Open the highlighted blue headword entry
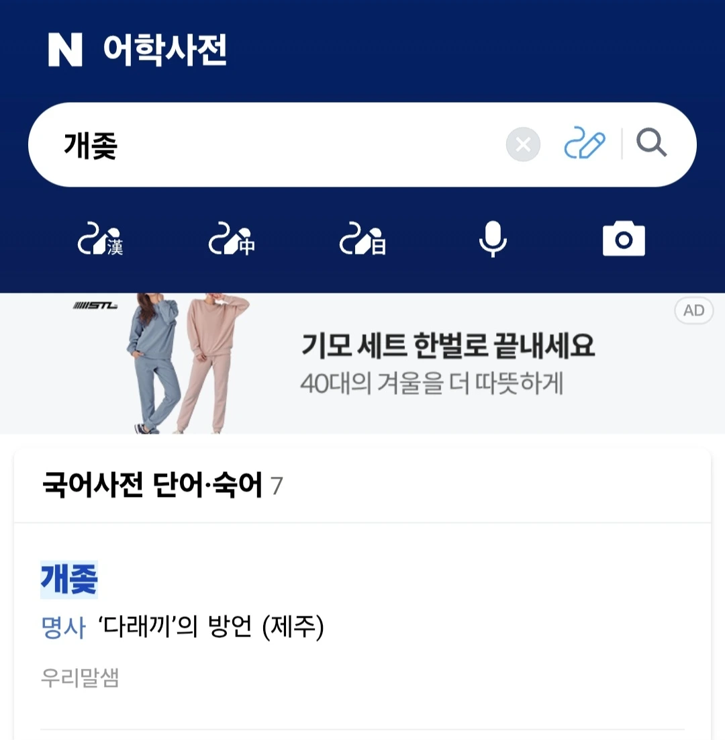 click(x=69, y=580)
